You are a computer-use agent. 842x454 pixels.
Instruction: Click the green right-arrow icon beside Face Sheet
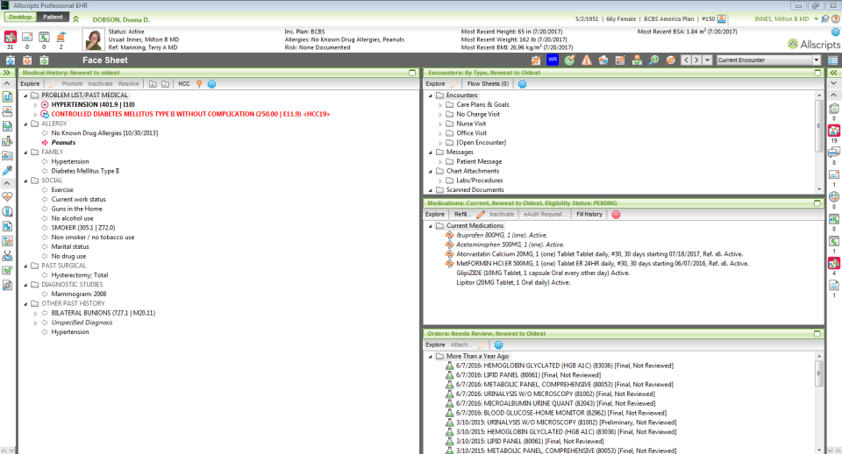point(44,60)
